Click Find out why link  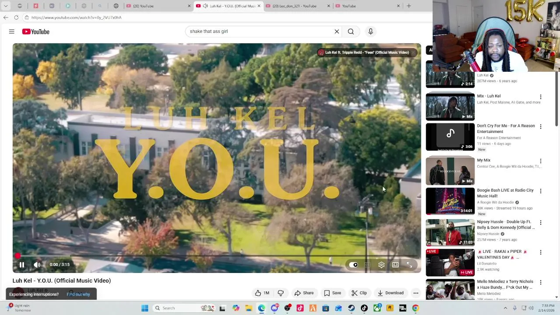click(78, 294)
